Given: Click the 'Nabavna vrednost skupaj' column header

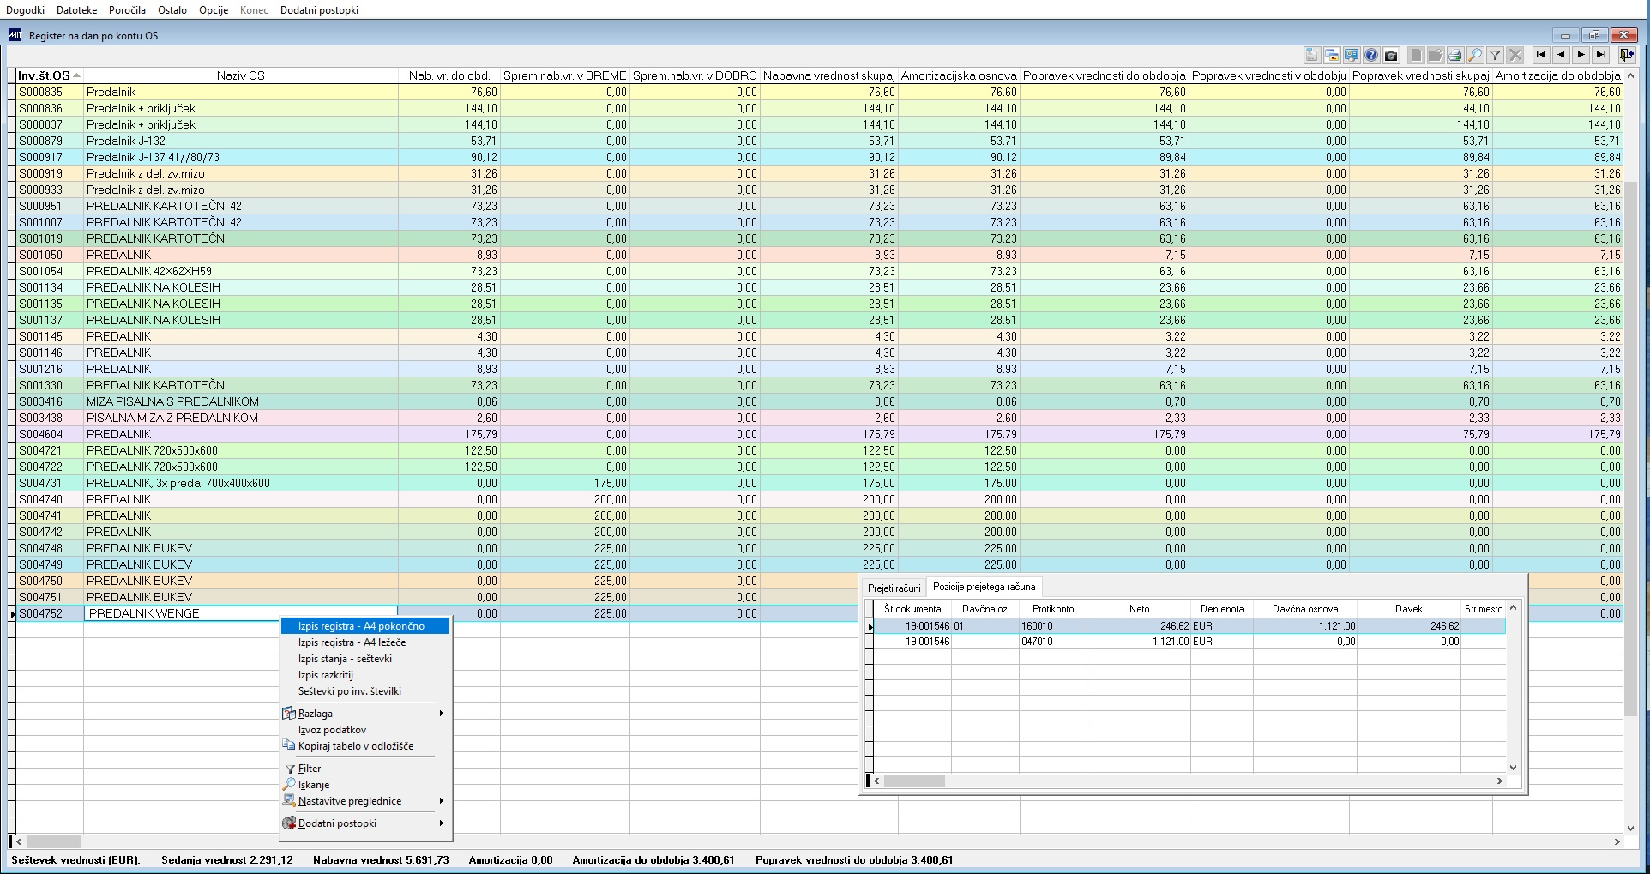Looking at the screenshot, I should 828,75.
